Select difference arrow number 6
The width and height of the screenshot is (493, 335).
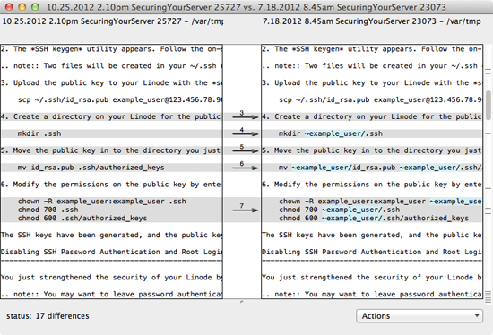pyautogui.click(x=246, y=167)
